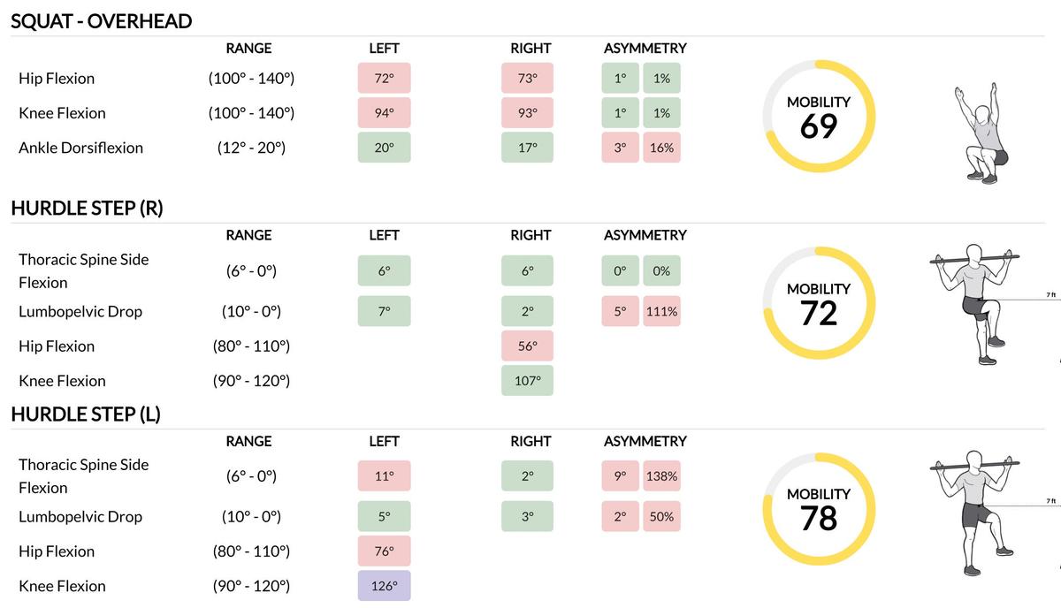Click the Ankle Dorsiflexion row label
Image resolution: width=1061 pixels, height=608 pixels.
click(80, 148)
